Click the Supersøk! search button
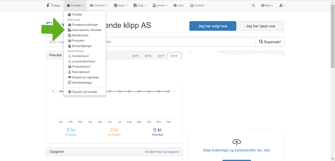 (x=270, y=42)
